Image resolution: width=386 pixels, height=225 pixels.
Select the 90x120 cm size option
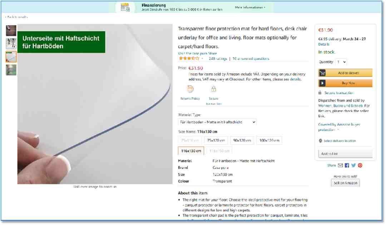click(x=242, y=140)
